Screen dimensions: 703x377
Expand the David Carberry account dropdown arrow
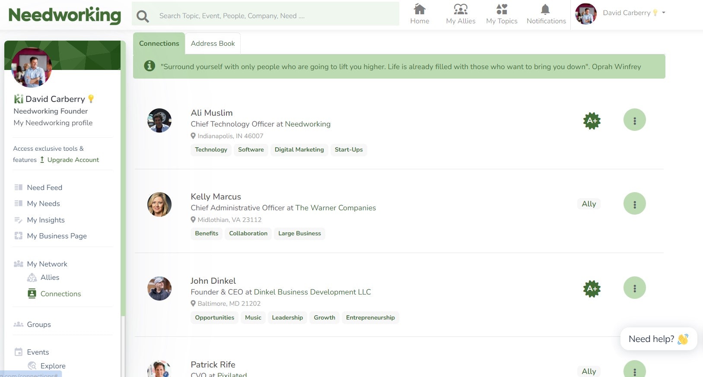[664, 13]
